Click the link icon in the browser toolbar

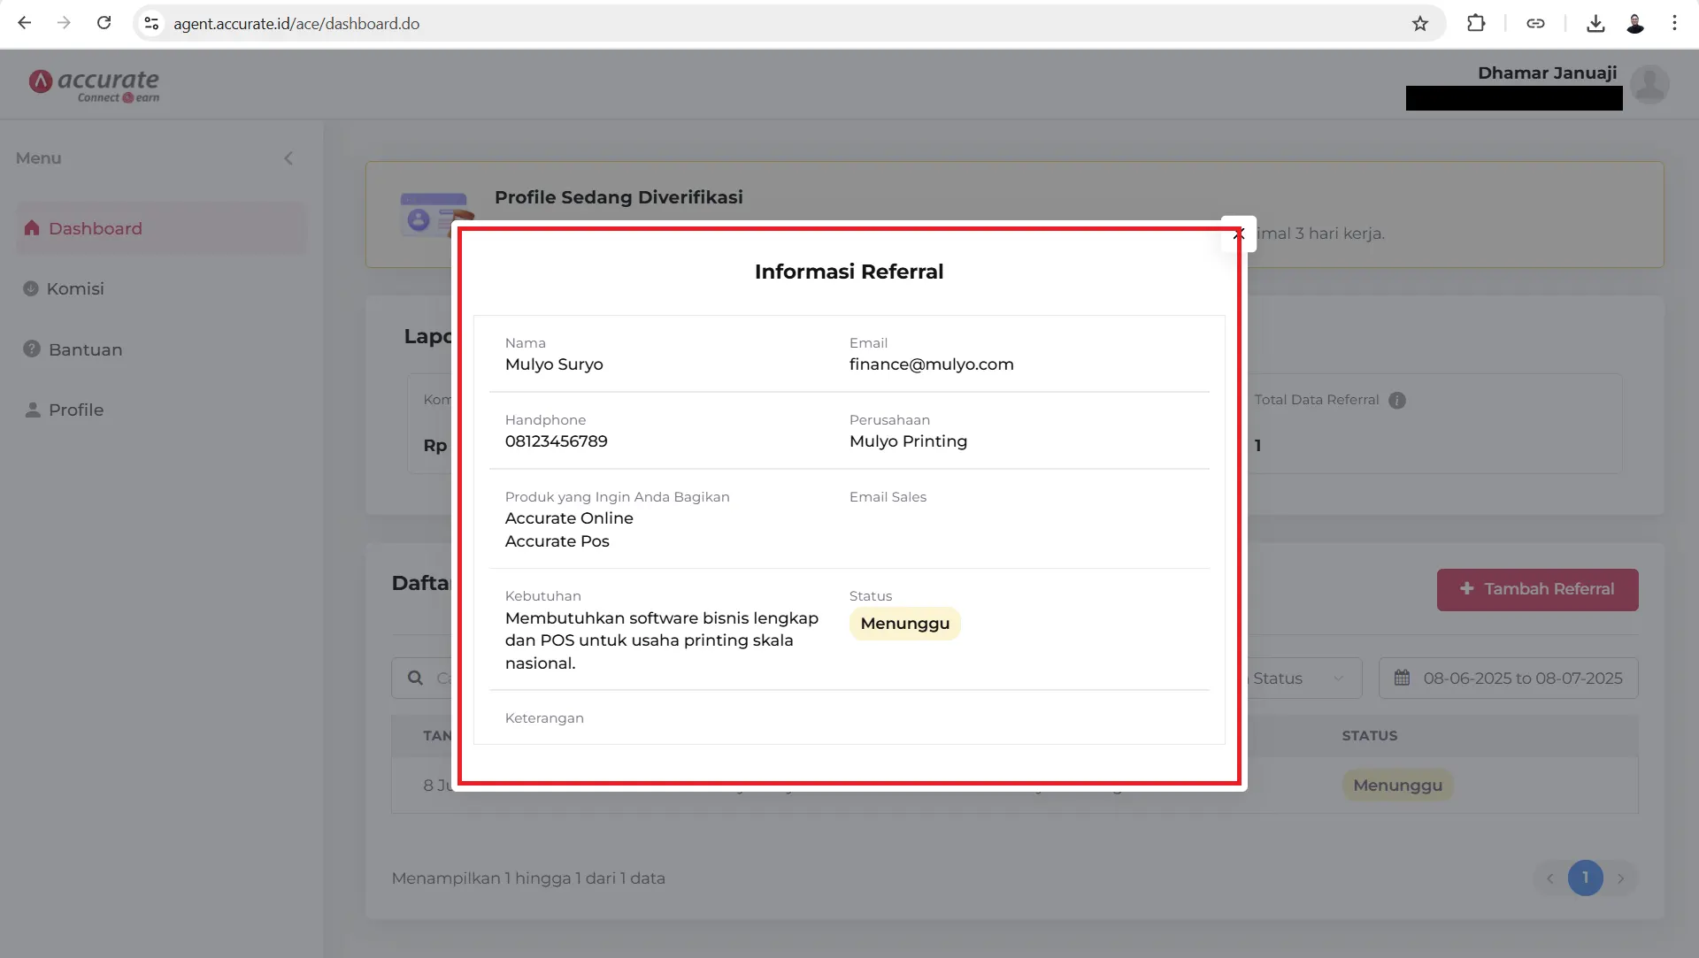(1535, 23)
